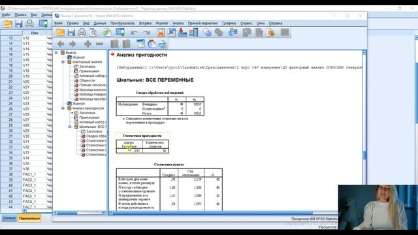Open the Сервис menu
Viewport: 418px width, 235px height.
pos(246,23)
